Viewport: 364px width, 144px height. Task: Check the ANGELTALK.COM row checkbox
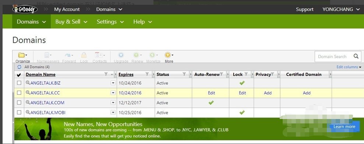coord(19,102)
